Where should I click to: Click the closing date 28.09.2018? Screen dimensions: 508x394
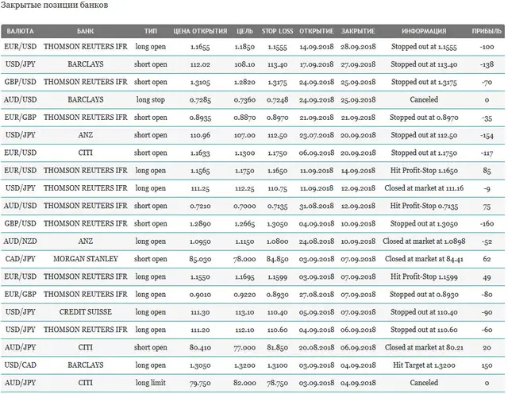(358, 47)
